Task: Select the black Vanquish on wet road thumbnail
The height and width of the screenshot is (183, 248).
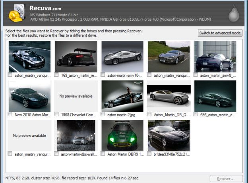Action: [x=29, y=56]
